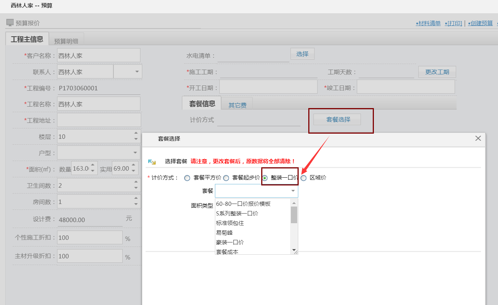This screenshot has height=305, width=498.
Task: Click the 预算报价 monitor icon
Action: click(x=10, y=23)
